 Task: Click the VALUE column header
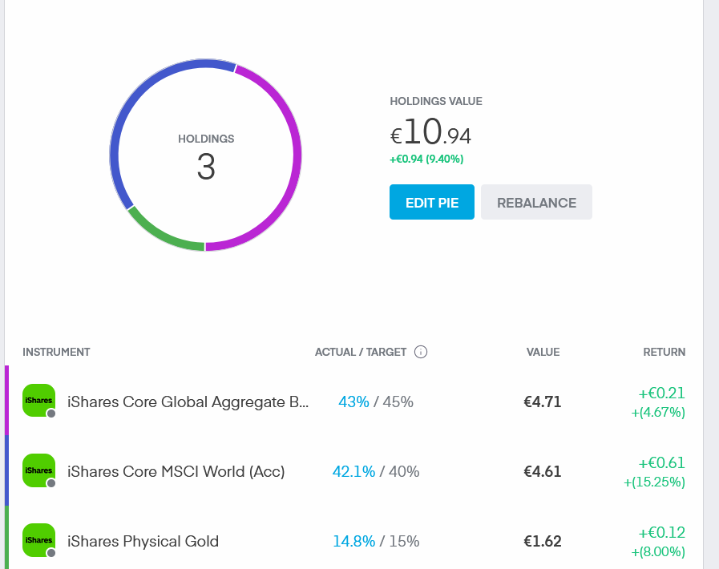coord(543,352)
